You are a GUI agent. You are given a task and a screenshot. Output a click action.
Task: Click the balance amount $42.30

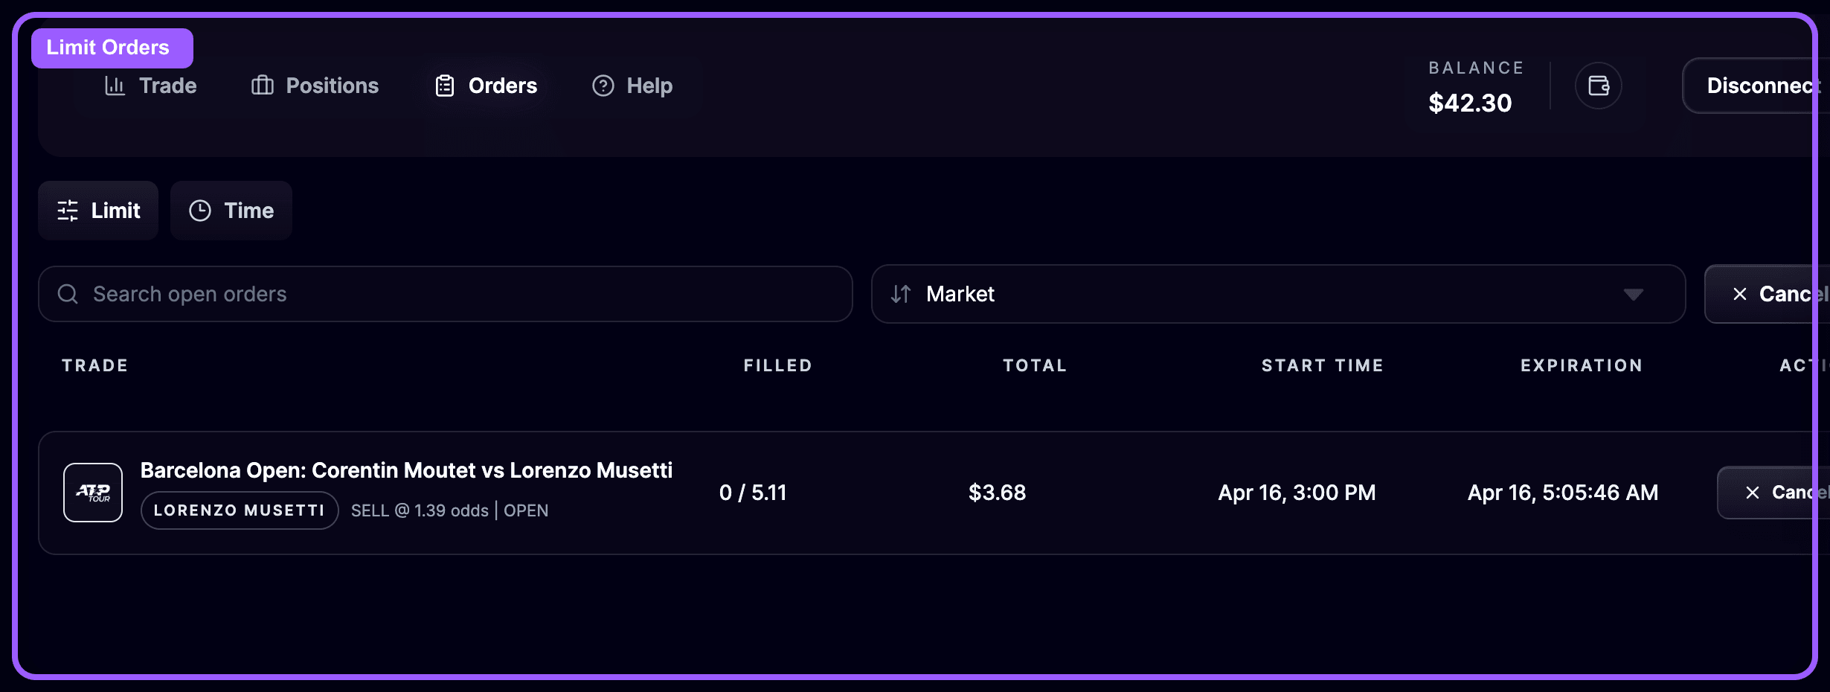point(1469,103)
